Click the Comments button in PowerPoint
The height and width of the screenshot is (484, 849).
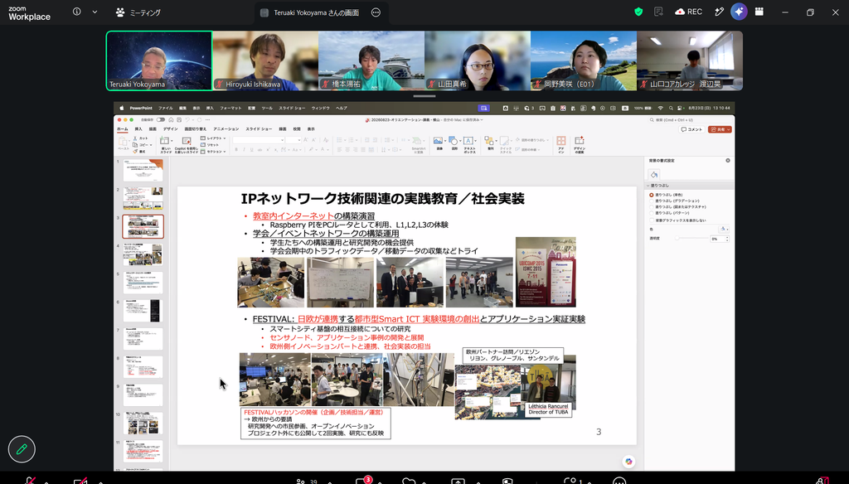point(691,129)
